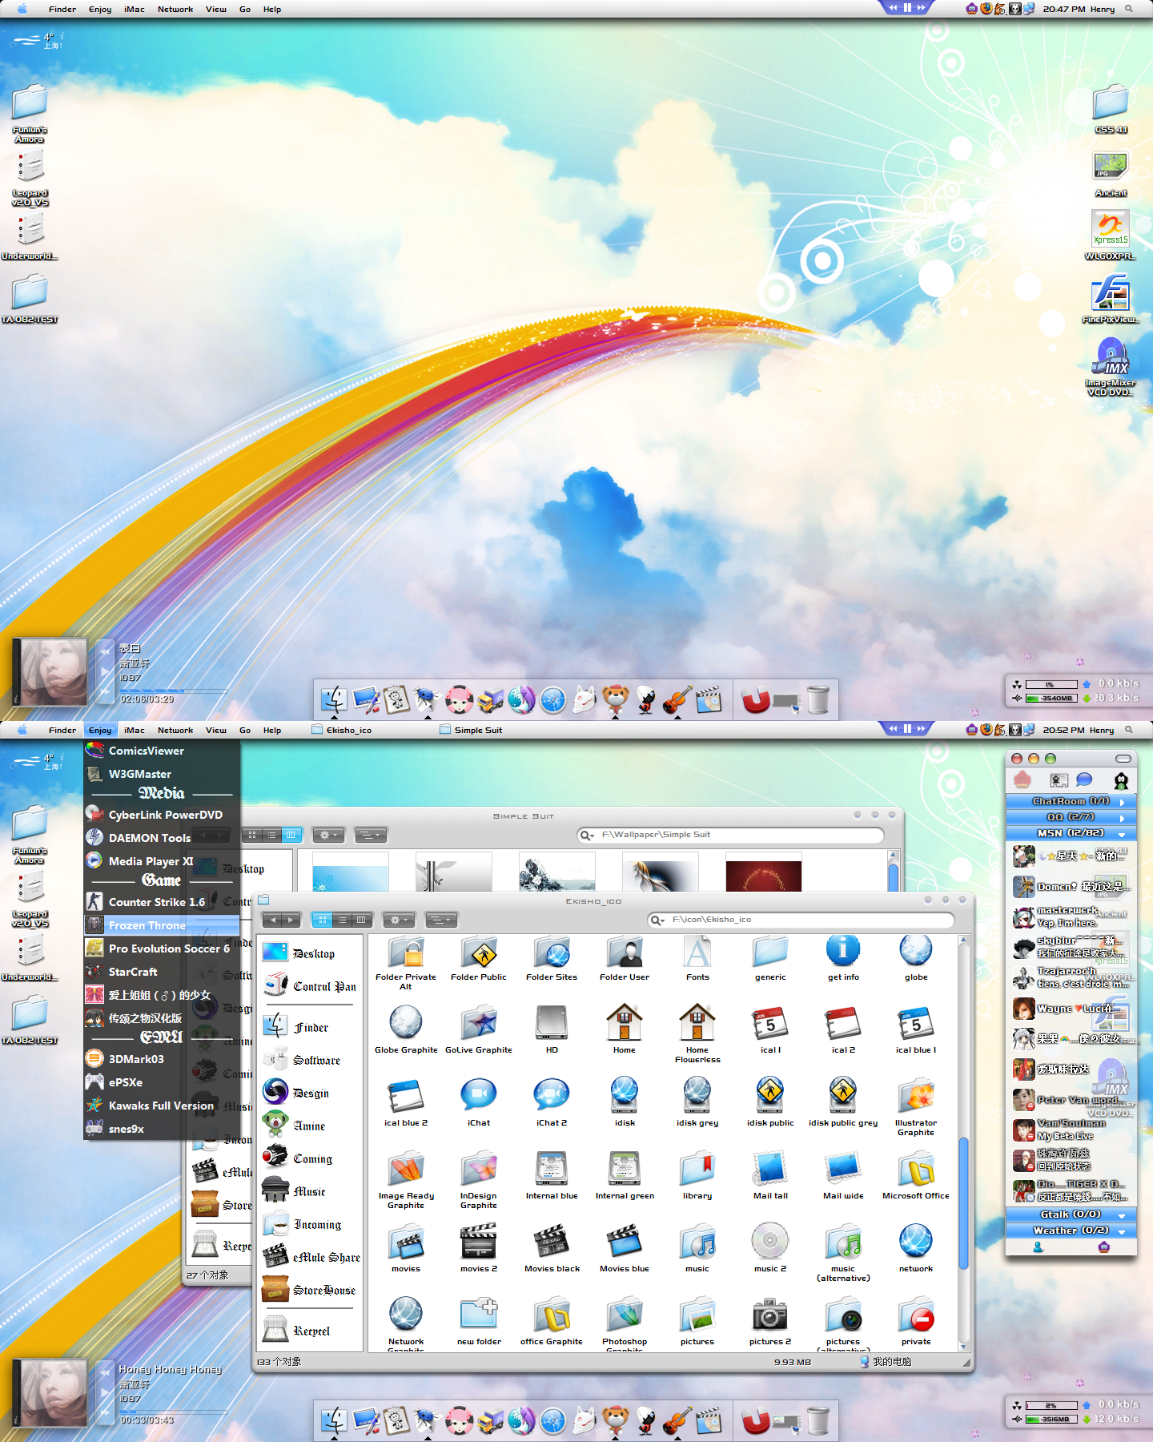
Task: Seek in the track showing 00:33/03:43
Action: tap(173, 1411)
